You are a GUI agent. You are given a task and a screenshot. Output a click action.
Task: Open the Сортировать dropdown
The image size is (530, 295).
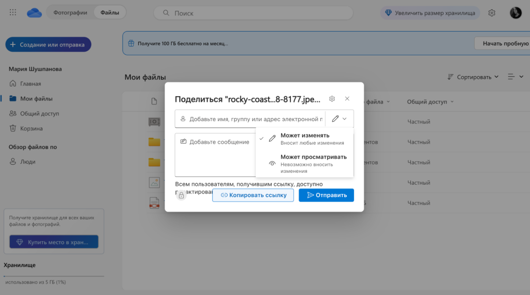coord(473,77)
